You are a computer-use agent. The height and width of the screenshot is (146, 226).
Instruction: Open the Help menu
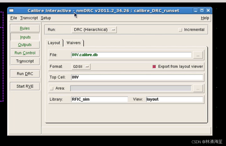coord(205,18)
